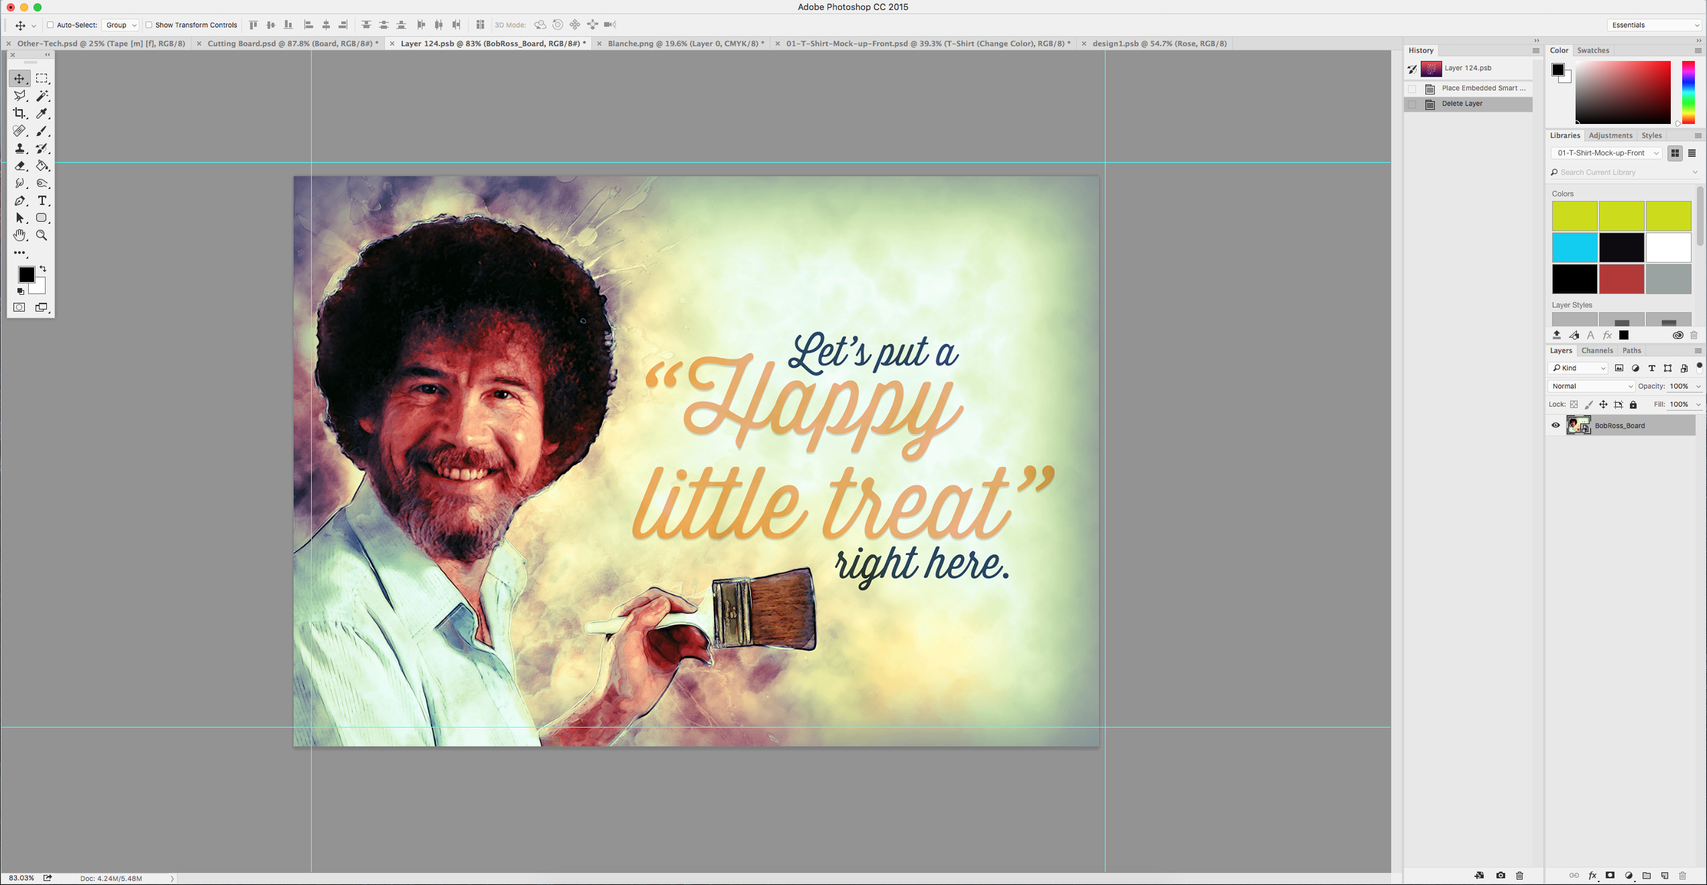
Task: Hide the BobRoss_Board layer
Action: tap(1555, 425)
